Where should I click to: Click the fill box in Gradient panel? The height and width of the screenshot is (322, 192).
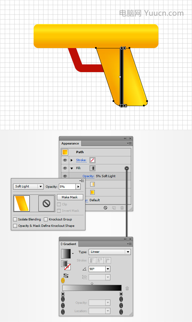click(64, 263)
